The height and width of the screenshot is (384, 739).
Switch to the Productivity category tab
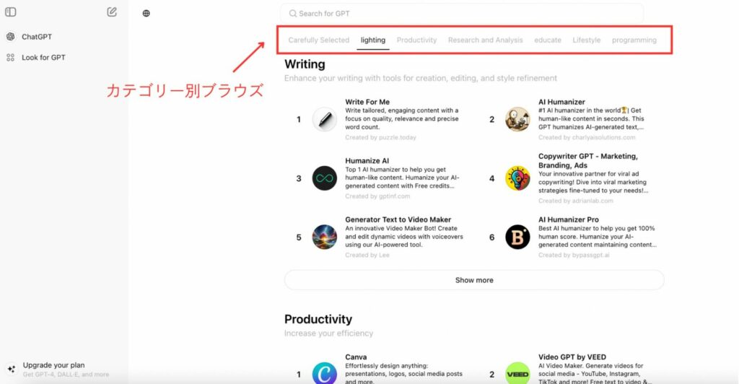tap(416, 40)
